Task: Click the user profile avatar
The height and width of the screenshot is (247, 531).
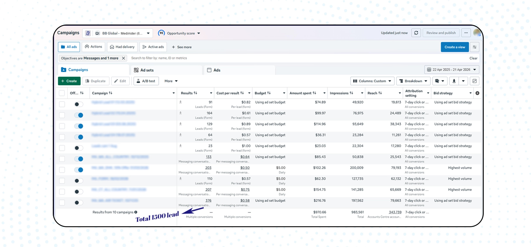Action: (477, 33)
